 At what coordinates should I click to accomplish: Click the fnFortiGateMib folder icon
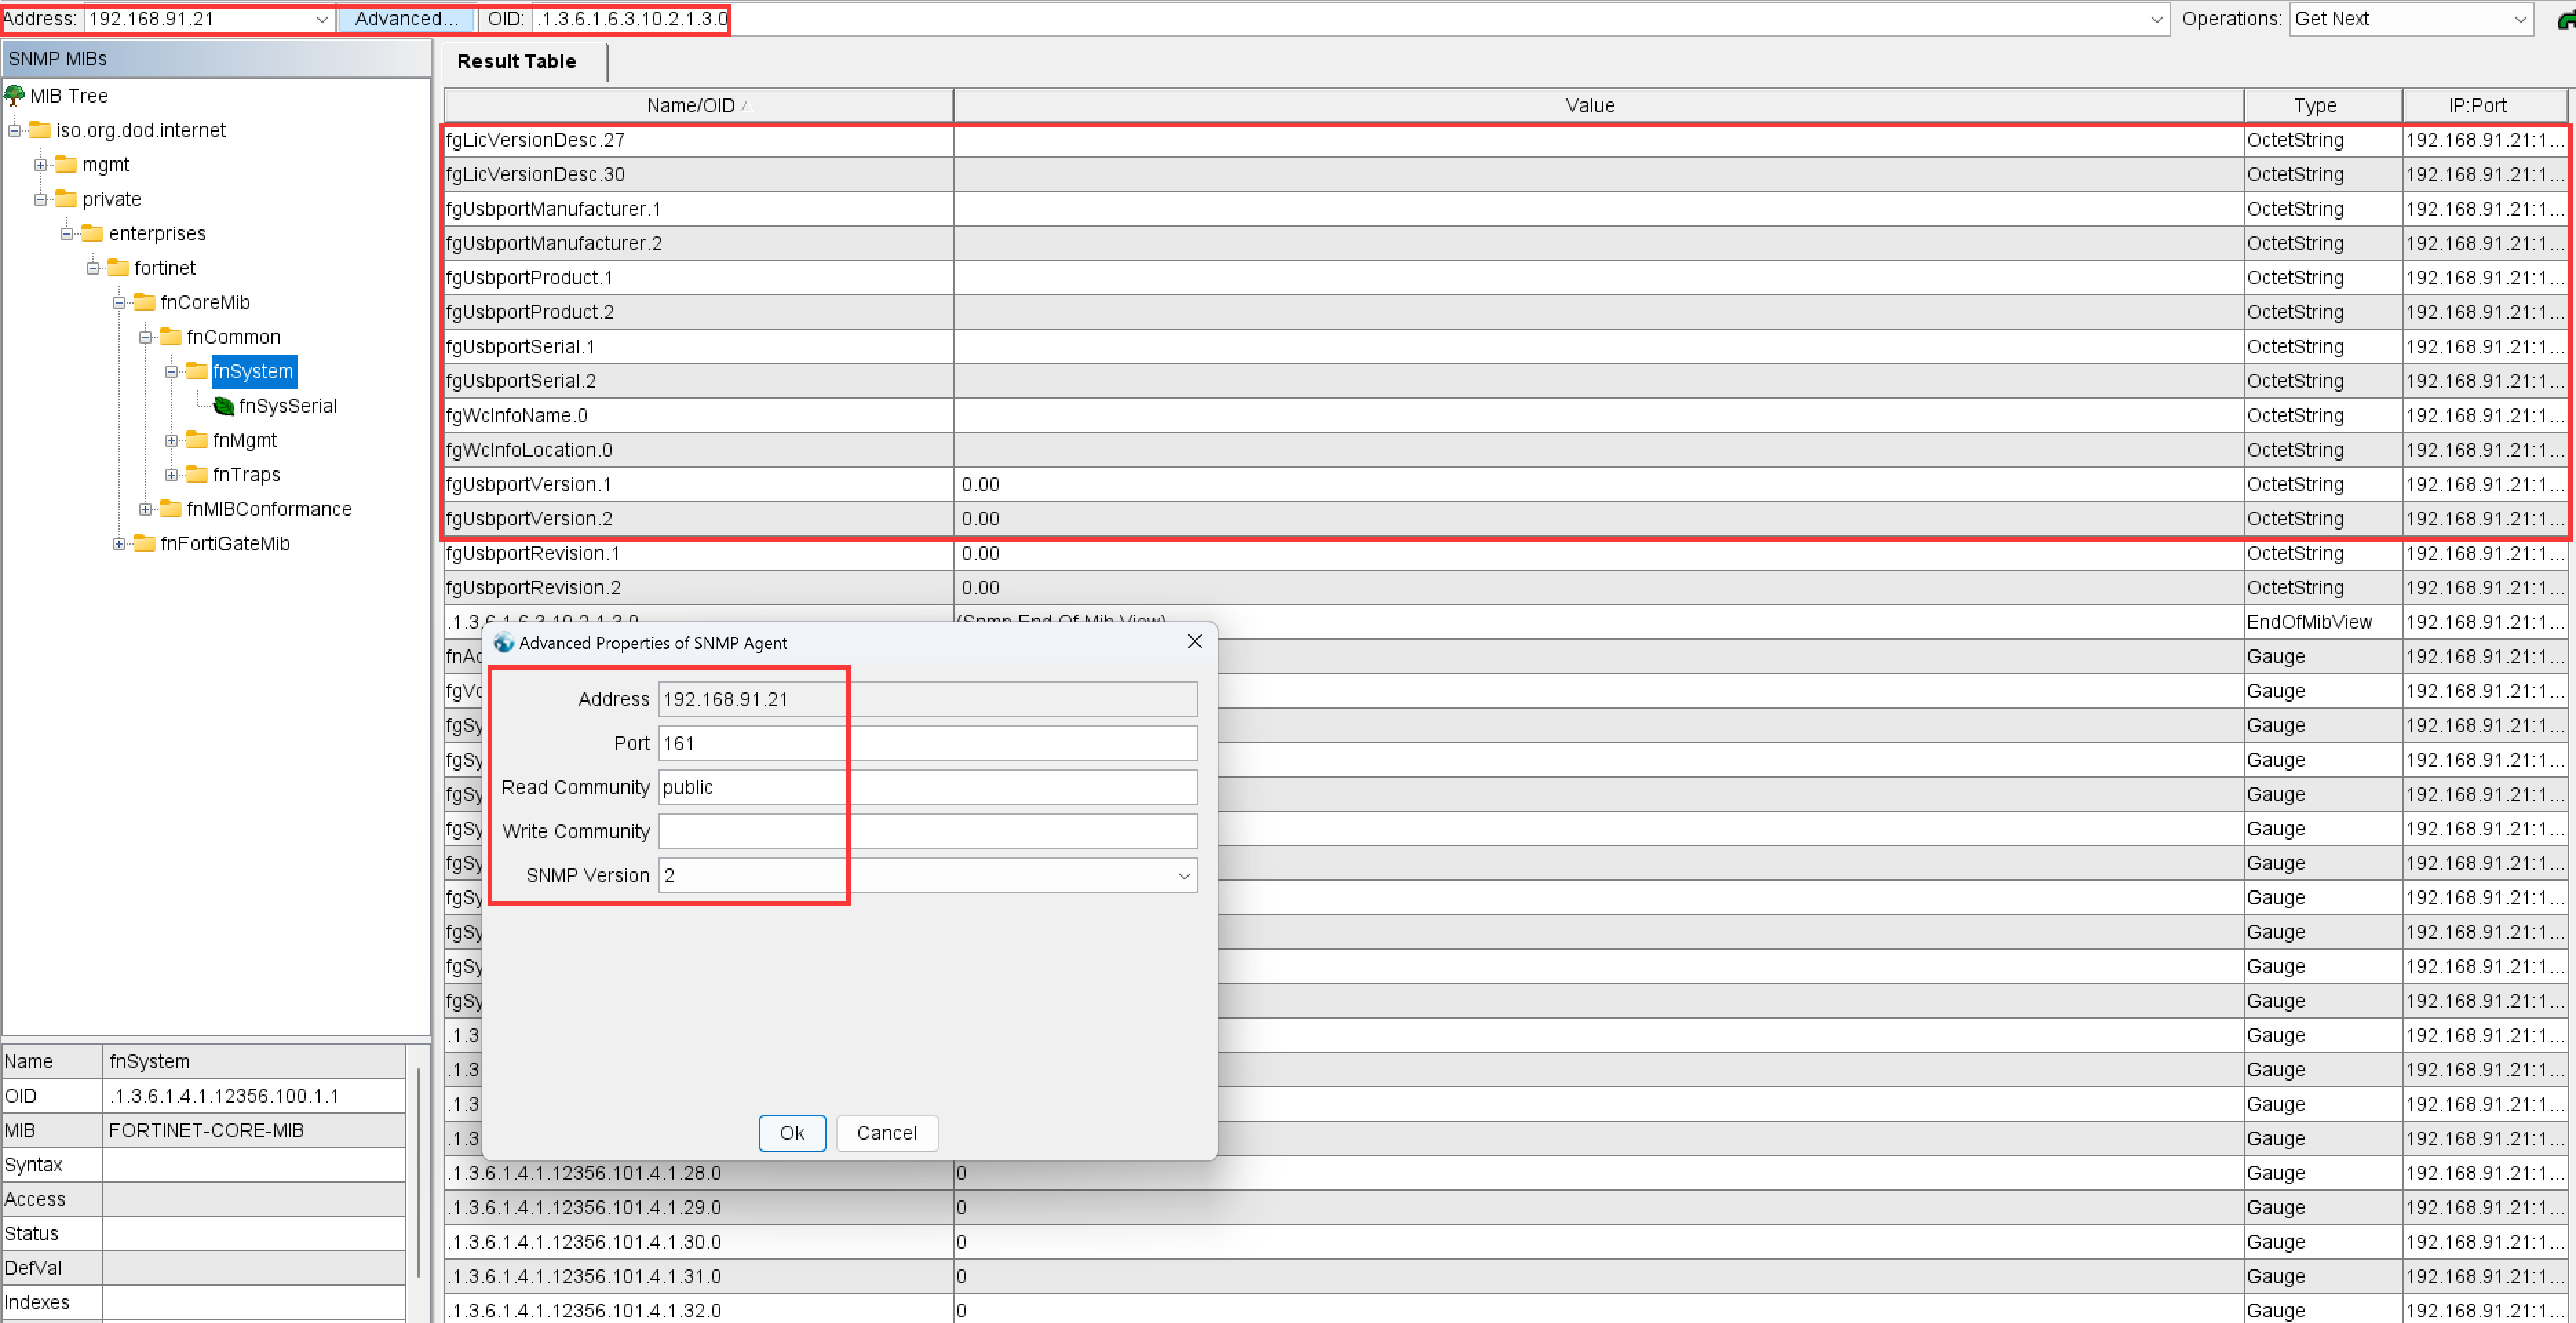pyautogui.click(x=145, y=544)
